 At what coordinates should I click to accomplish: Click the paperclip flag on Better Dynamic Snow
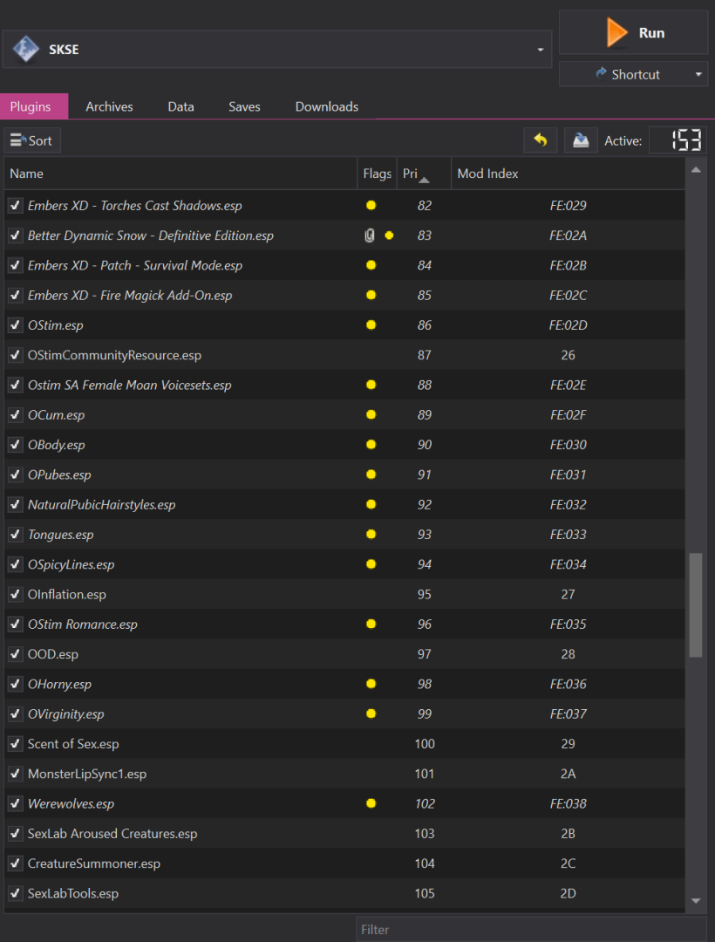tap(370, 235)
